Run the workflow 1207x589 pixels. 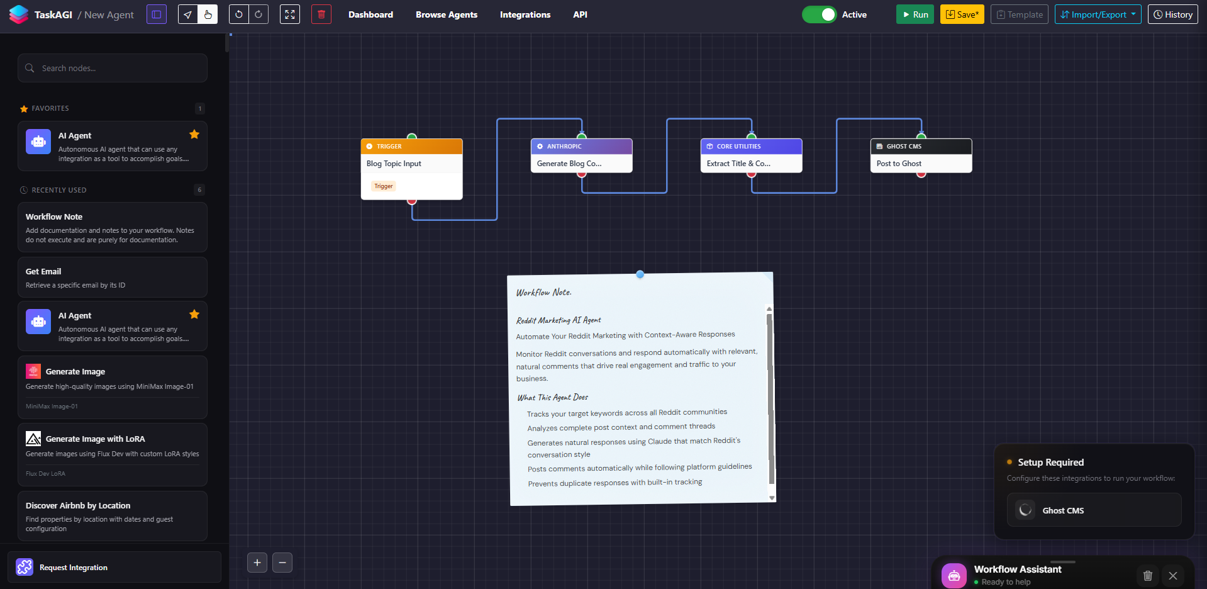[915, 14]
